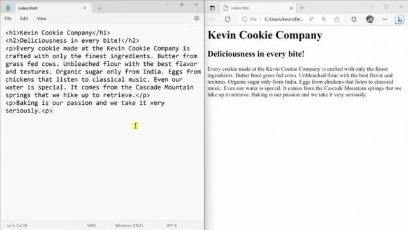The height and width of the screenshot is (230, 408).
Task: Refresh the page in Edge
Action: tap(228, 19)
